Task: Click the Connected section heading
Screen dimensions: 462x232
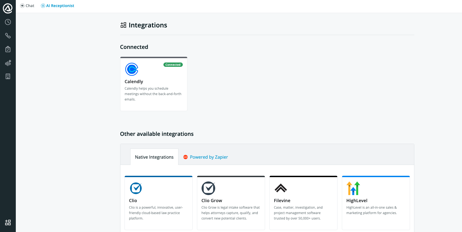Action: (134, 47)
